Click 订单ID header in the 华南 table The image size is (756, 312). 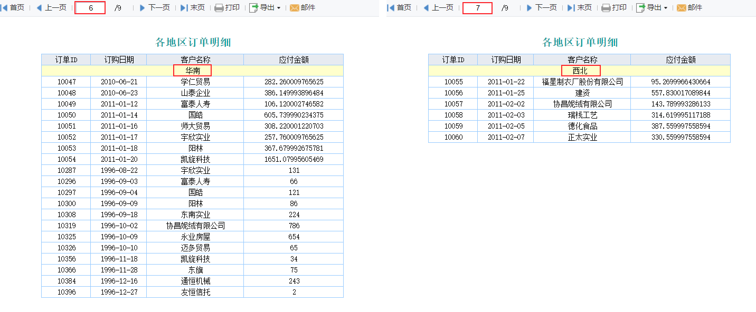pyautogui.click(x=66, y=60)
